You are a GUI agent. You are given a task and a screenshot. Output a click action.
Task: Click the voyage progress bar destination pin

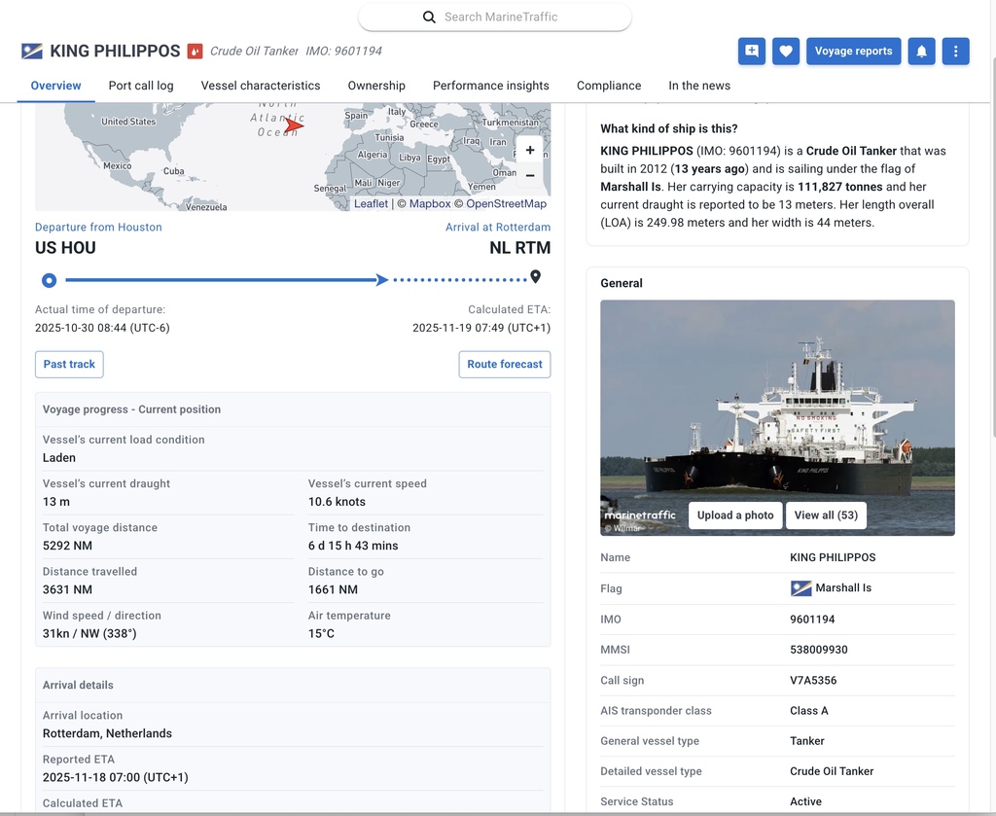point(535,277)
